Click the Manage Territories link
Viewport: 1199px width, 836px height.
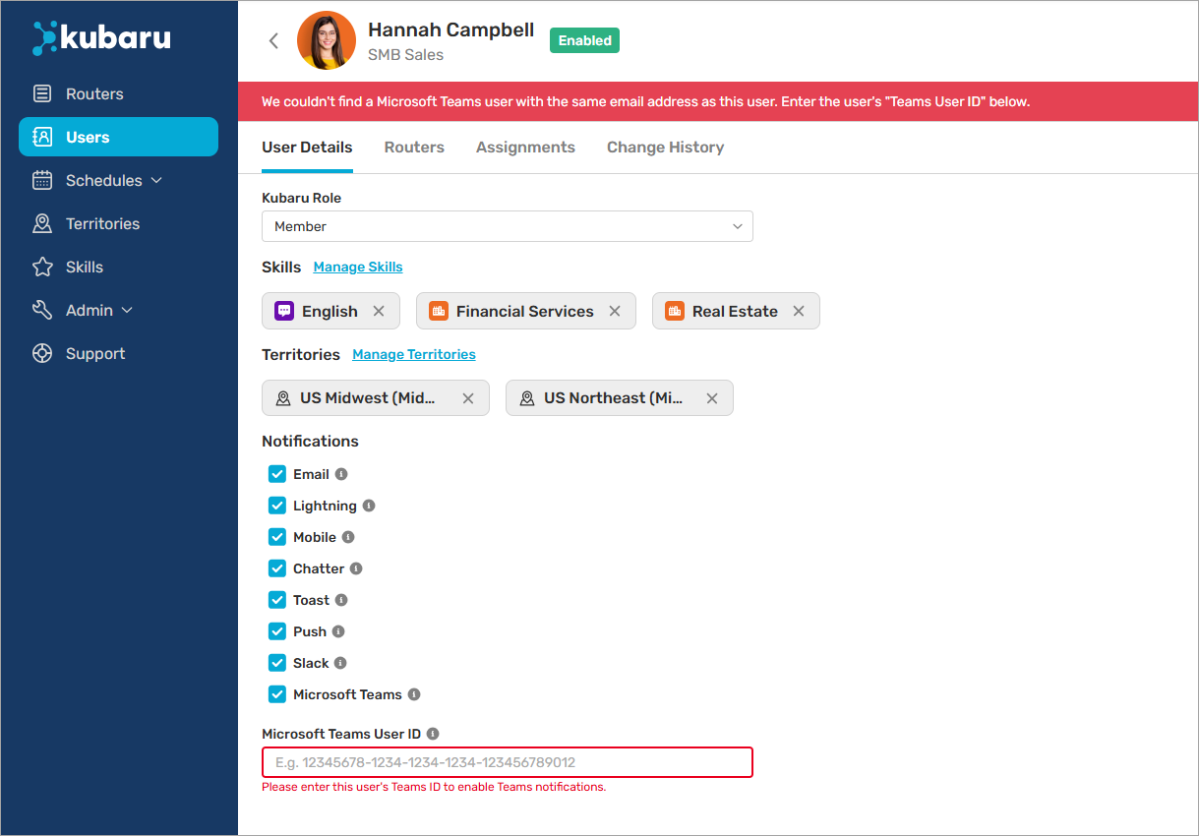414,354
